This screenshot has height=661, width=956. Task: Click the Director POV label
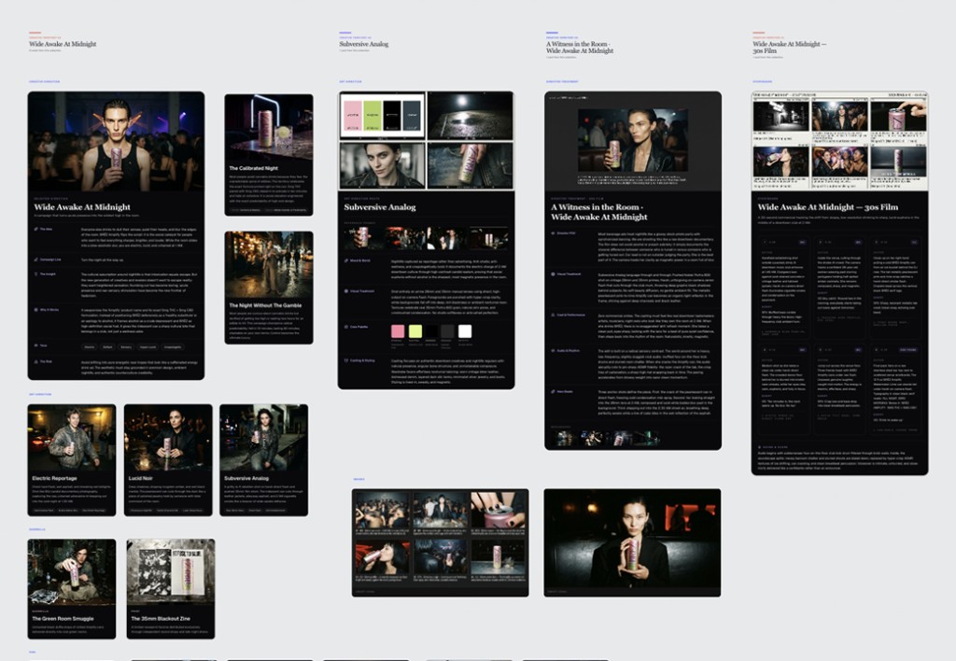click(x=567, y=232)
